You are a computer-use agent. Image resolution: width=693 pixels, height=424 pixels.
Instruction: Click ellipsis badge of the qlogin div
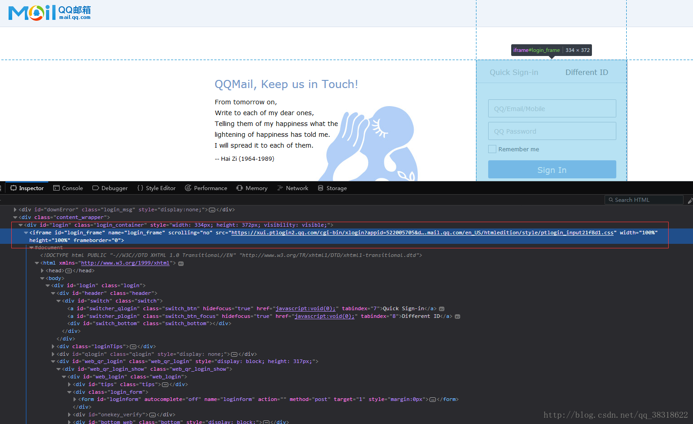pos(234,354)
